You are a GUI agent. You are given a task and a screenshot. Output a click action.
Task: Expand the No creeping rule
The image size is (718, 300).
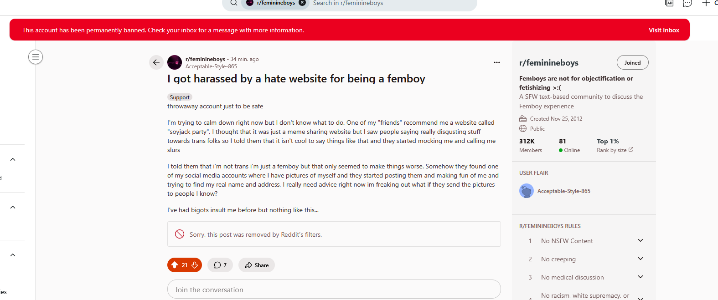tap(640, 259)
